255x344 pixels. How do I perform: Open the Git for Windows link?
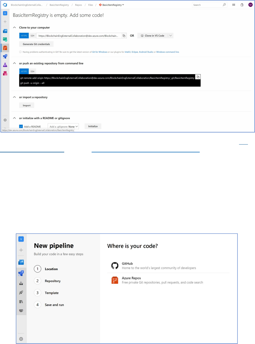[x=100, y=52]
